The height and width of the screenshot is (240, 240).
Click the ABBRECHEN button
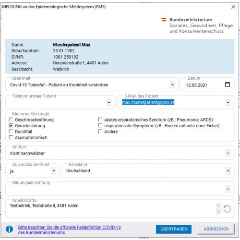[x=216, y=229]
